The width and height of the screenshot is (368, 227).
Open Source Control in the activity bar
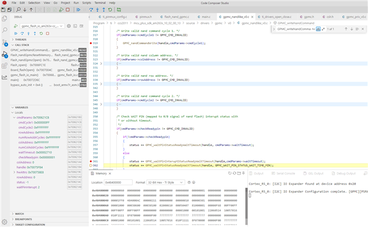tap(5, 43)
